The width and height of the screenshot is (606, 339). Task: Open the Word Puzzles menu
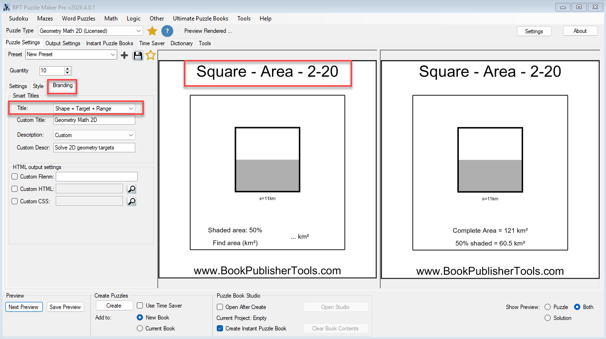click(x=79, y=19)
